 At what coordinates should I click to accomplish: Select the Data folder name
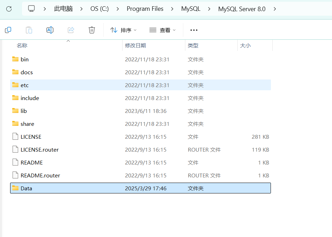(26, 188)
